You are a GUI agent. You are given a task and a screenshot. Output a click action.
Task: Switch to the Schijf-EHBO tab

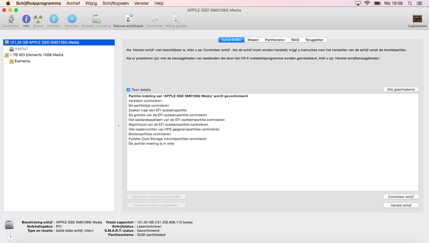231,40
